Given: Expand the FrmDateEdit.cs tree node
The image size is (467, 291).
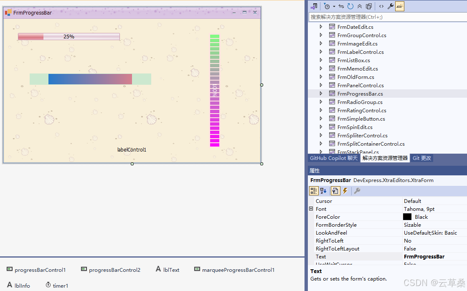Looking at the screenshot, I should [321, 26].
